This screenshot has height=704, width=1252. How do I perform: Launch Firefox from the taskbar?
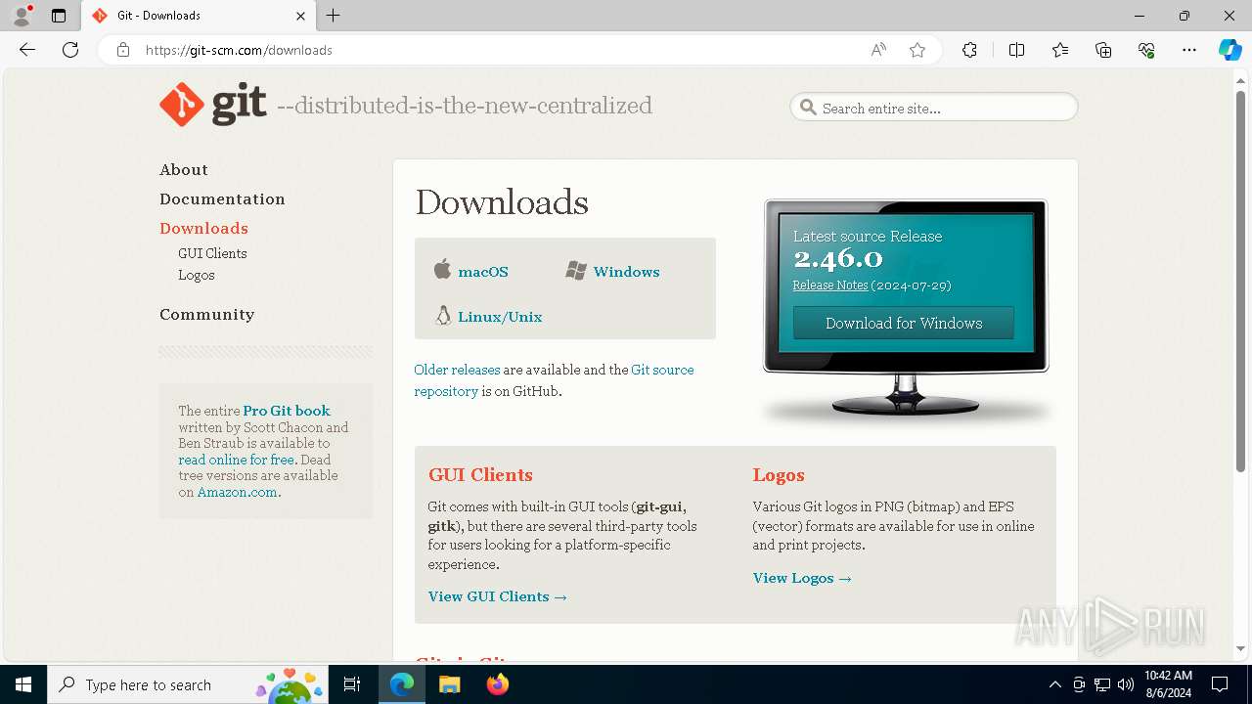pos(498,684)
